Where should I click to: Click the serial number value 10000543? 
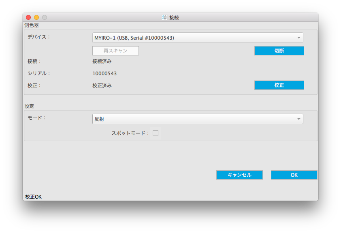[104, 74]
